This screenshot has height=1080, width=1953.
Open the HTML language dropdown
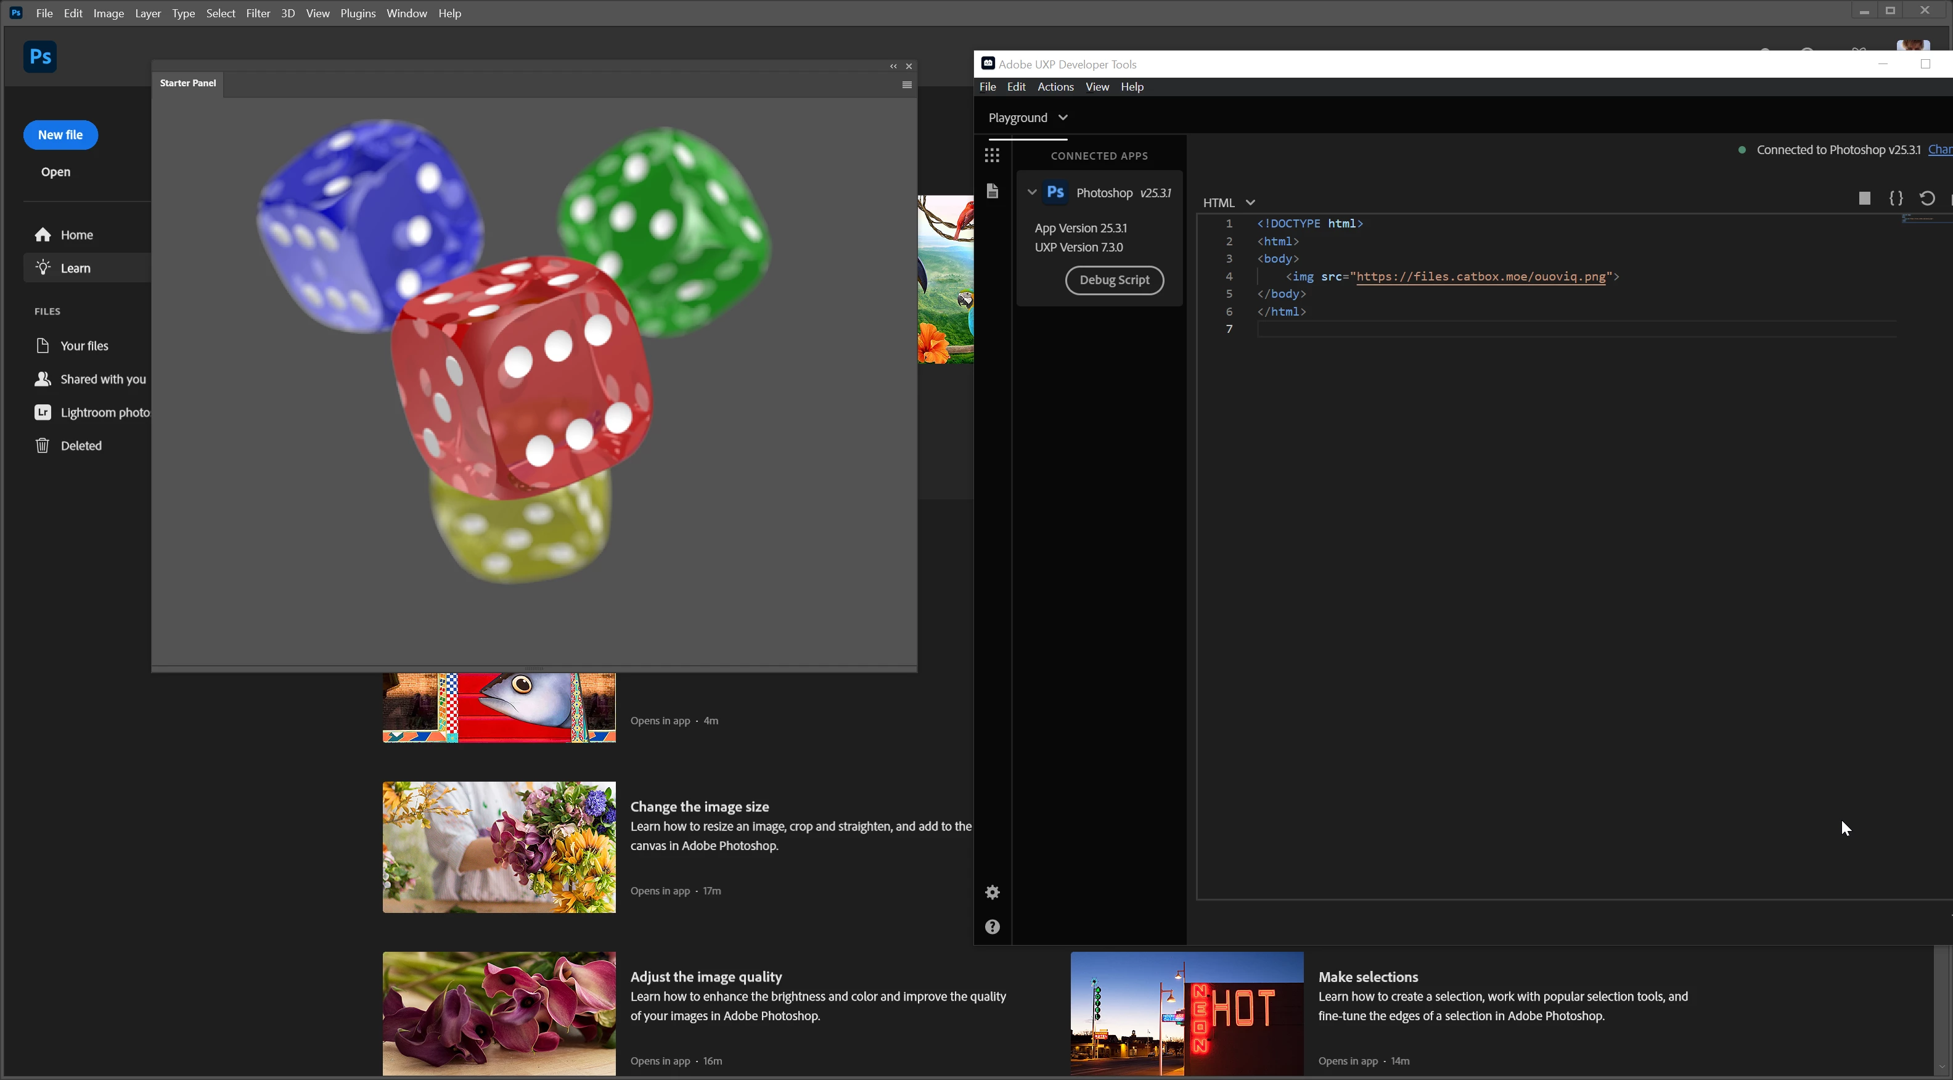1228,202
